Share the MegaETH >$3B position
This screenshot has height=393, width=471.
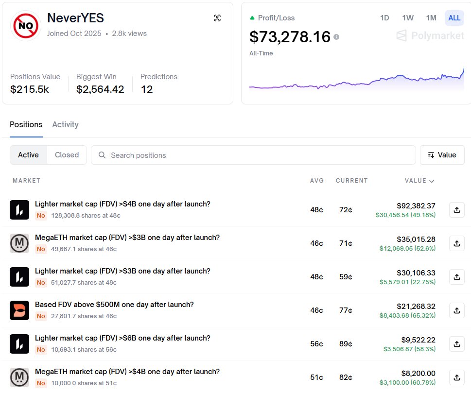coord(457,243)
